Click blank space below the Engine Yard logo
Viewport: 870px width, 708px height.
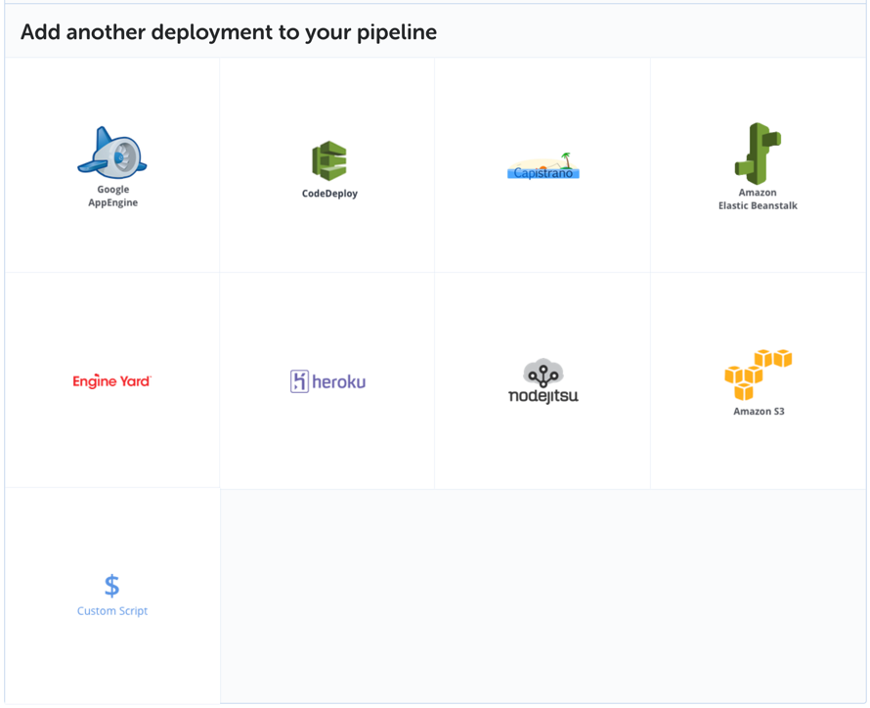[x=111, y=440]
